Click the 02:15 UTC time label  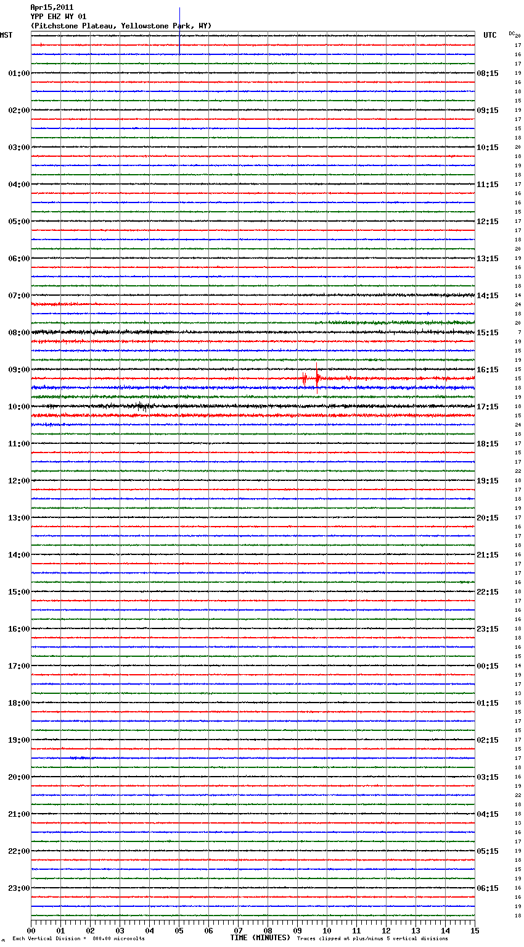pos(488,740)
